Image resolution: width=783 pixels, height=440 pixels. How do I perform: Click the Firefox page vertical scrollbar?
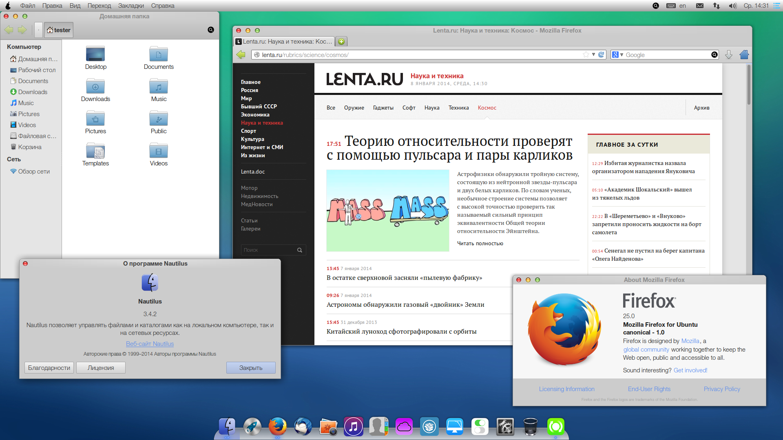[x=749, y=85]
